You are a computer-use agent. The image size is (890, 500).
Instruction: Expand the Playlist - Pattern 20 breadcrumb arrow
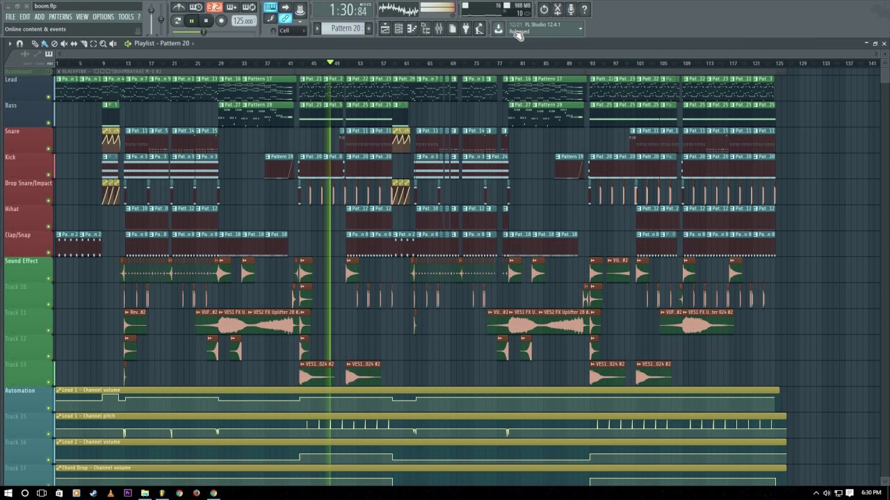click(x=193, y=43)
